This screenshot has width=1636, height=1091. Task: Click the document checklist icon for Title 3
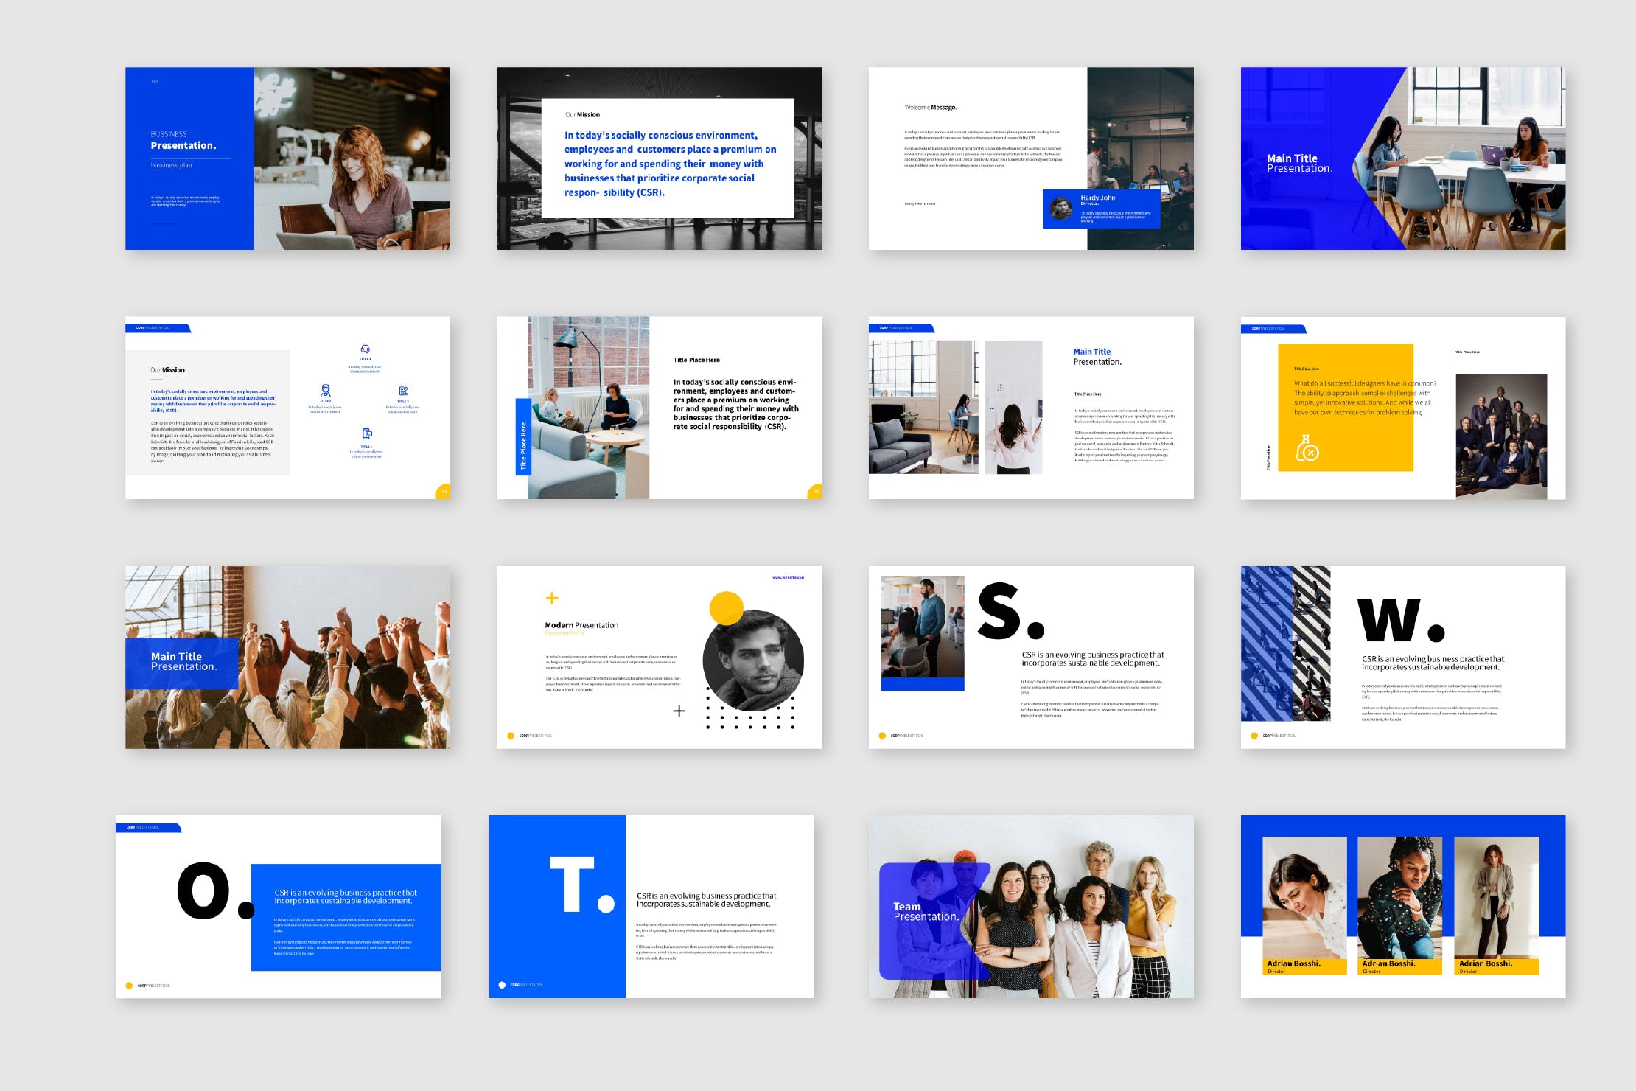(403, 391)
